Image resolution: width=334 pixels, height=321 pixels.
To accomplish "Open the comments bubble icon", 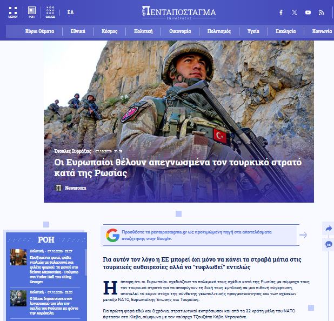I will pyautogui.click(x=329, y=244).
